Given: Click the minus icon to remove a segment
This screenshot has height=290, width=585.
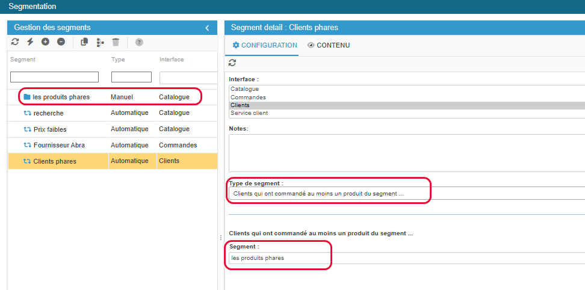Looking at the screenshot, I should tap(61, 42).
